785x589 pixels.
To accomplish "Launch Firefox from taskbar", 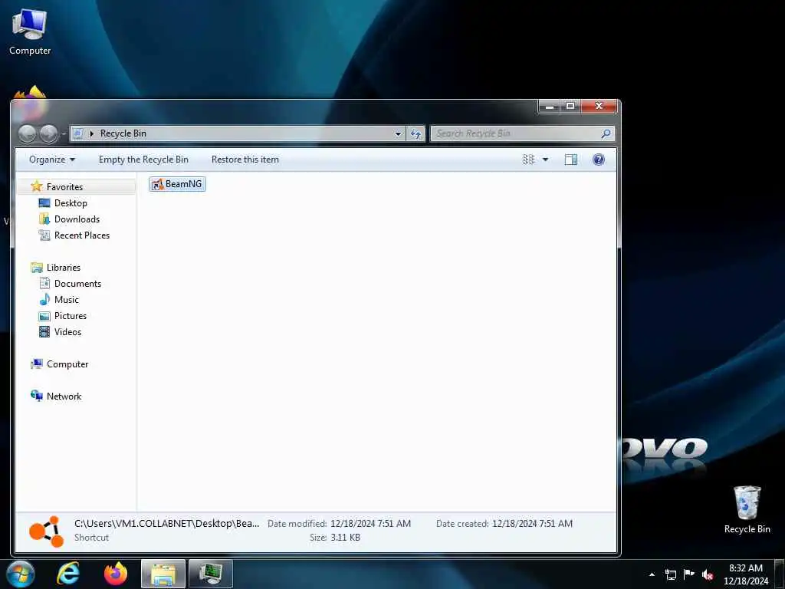I will 116,574.
